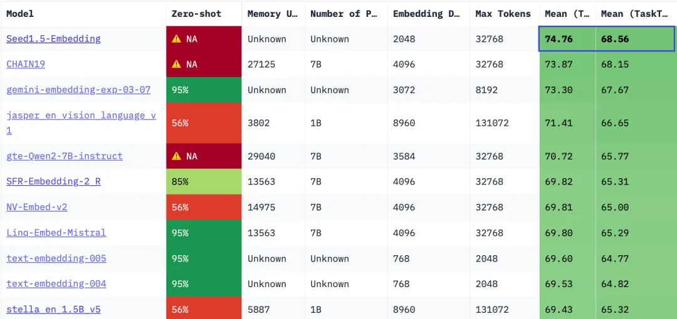
Task: Open the stella_en_1.5B_v5 link
Action: pos(53,310)
